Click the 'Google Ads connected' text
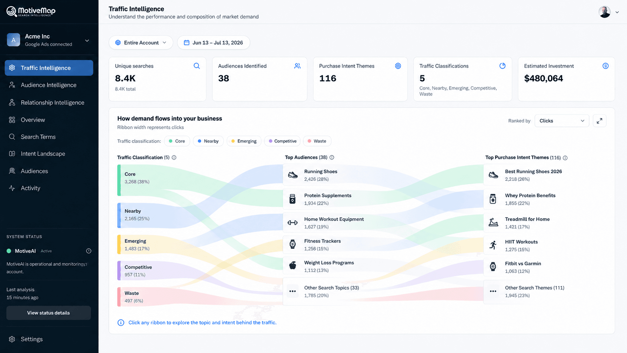 pos(48,44)
